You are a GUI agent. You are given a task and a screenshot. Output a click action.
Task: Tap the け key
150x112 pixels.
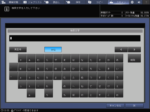pos(110,85)
